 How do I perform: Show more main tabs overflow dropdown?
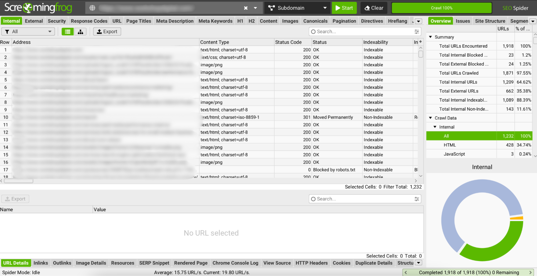[418, 21]
